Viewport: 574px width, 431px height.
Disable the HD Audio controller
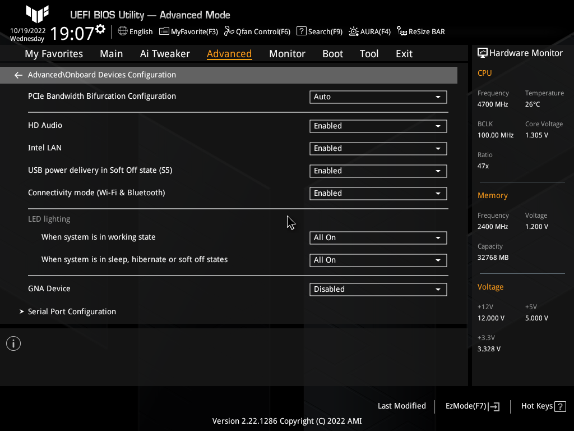coord(378,126)
